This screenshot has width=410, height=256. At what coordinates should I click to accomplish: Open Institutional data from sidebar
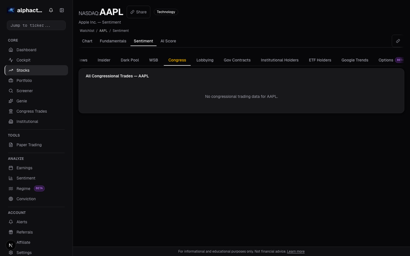point(27,121)
